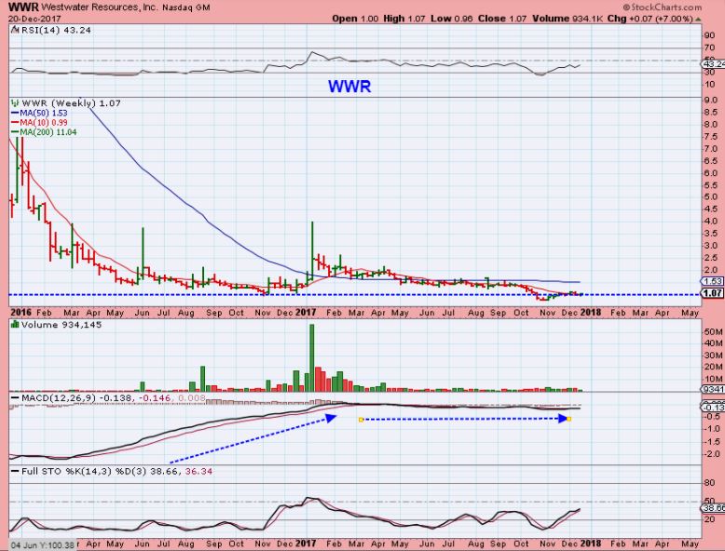Viewport: 725px width, 551px height.
Task: Click the -2.0 label on MACD axis
Action: (x=711, y=454)
